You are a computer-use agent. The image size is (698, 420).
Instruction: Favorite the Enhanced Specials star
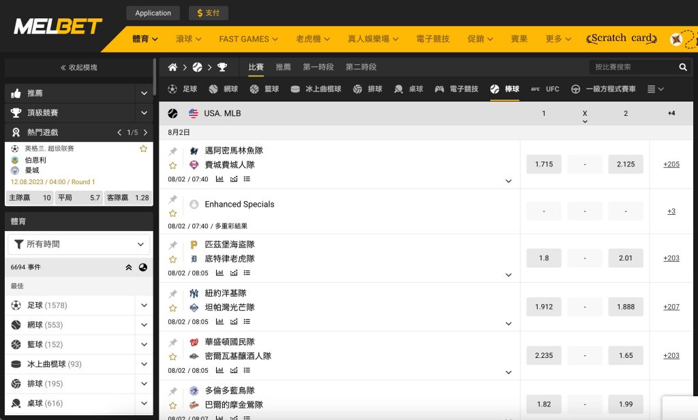pos(172,213)
